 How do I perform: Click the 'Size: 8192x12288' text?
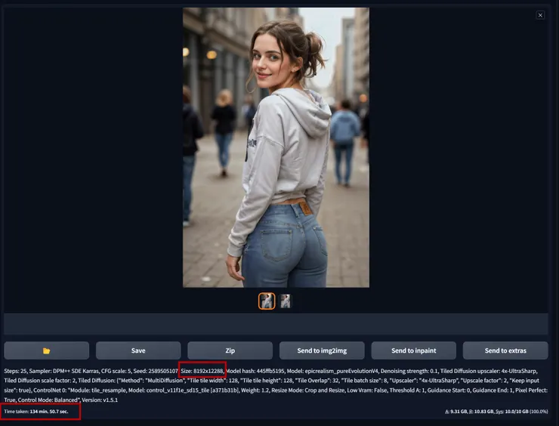coord(202,371)
